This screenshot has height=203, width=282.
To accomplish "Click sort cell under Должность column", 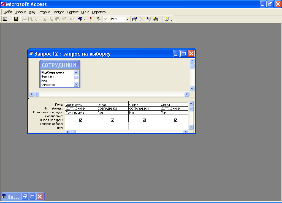I will pyautogui.click(x=81, y=116).
